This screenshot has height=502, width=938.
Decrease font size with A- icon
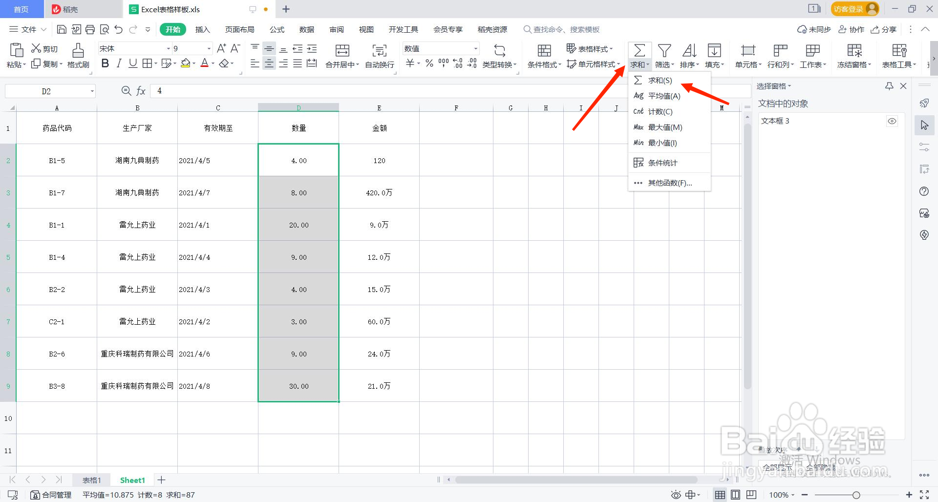[235, 48]
